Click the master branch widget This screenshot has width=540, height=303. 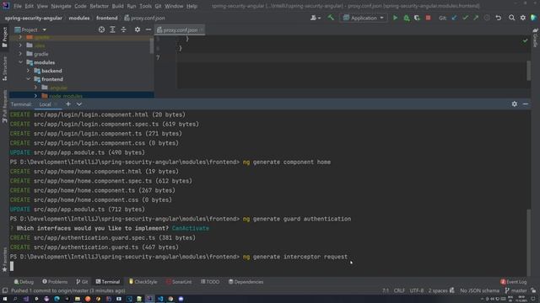pos(516,290)
